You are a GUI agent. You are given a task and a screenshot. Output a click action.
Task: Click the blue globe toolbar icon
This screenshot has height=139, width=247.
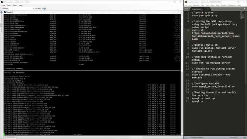44,8
